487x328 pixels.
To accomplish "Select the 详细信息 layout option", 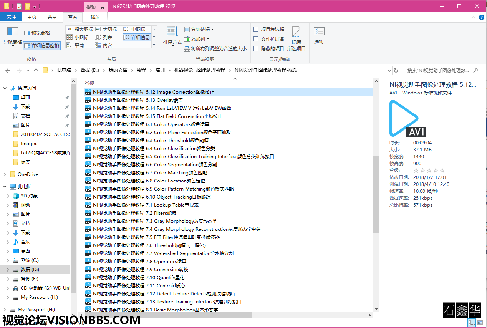I will (x=137, y=37).
